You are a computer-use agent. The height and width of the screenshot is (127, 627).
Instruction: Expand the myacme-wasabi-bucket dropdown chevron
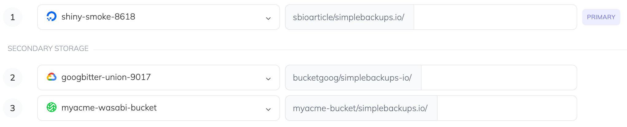click(x=268, y=109)
